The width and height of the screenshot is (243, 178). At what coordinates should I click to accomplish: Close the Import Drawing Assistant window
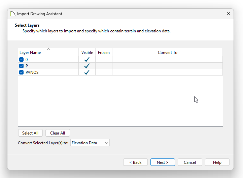click(x=229, y=14)
